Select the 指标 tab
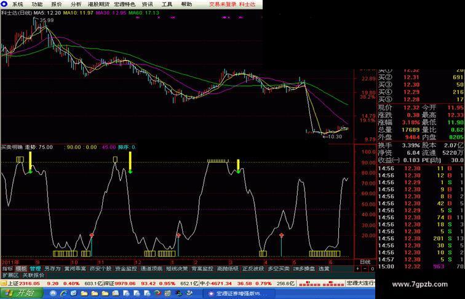 point(7,268)
